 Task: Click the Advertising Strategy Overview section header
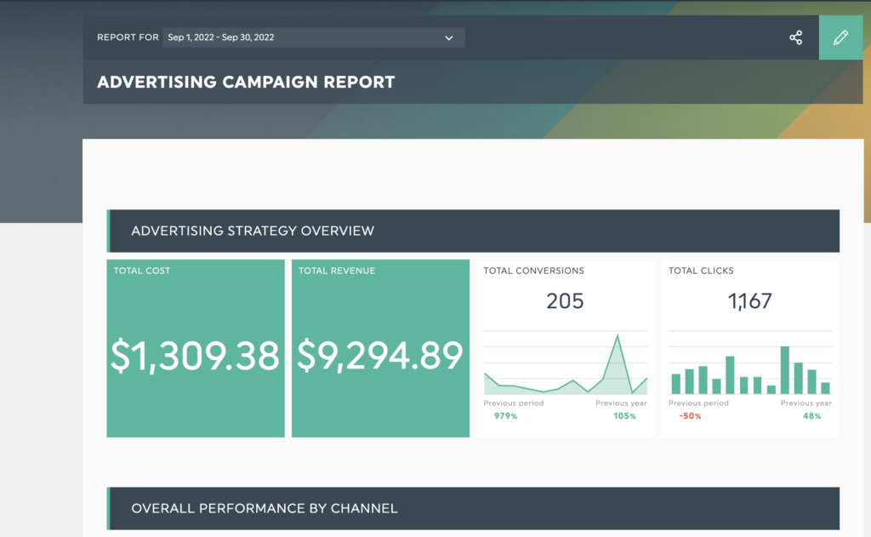tap(253, 231)
